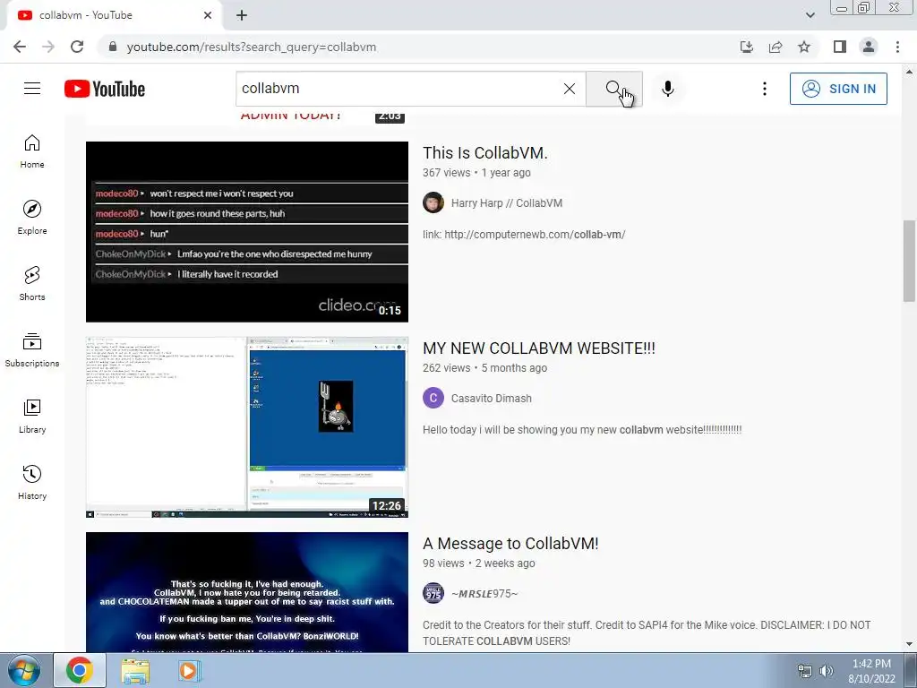Click the scrollbar up arrow
Screen dimensions: 917x688
909,72
